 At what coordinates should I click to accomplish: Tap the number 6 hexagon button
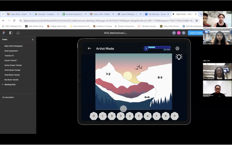147,116
